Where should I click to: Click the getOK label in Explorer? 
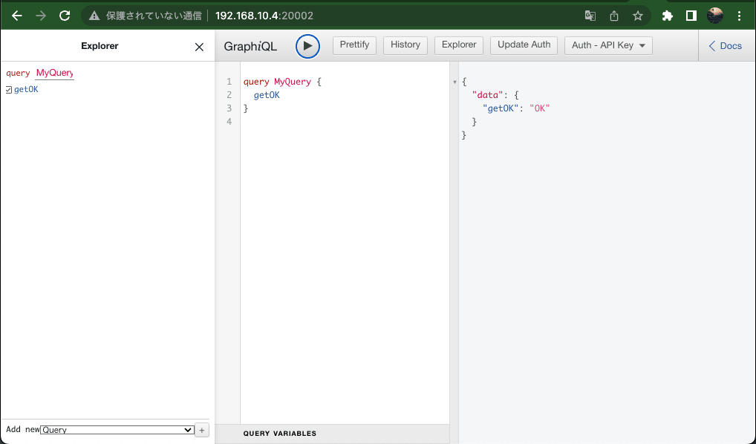tap(26, 90)
